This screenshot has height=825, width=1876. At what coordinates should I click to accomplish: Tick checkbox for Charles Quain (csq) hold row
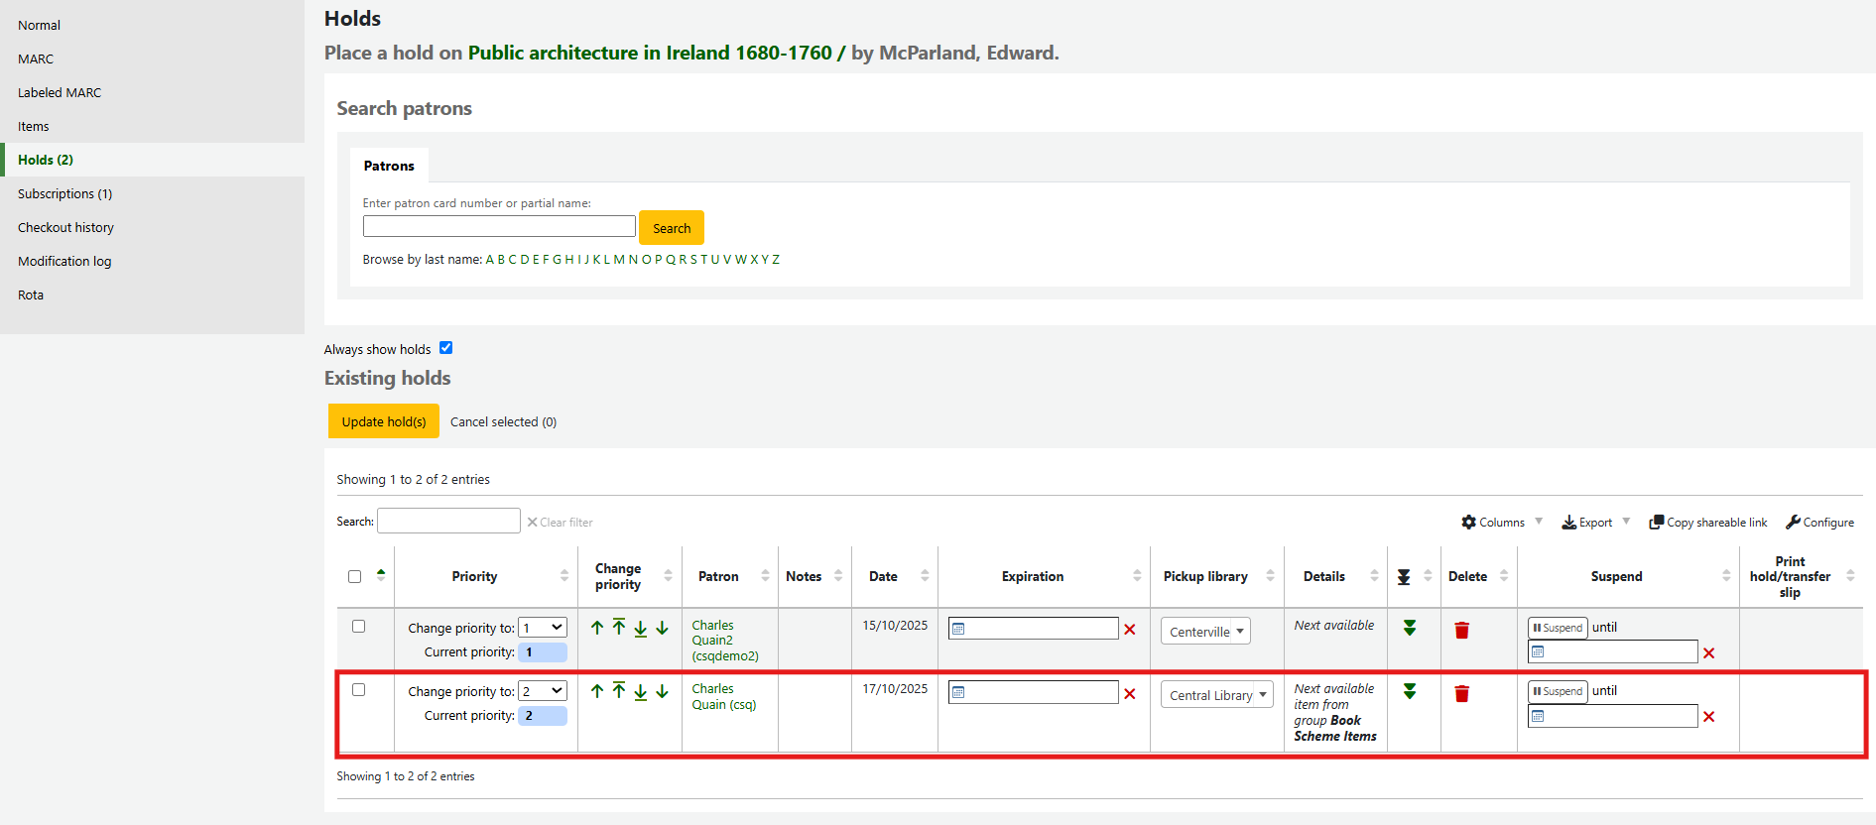[x=358, y=690]
